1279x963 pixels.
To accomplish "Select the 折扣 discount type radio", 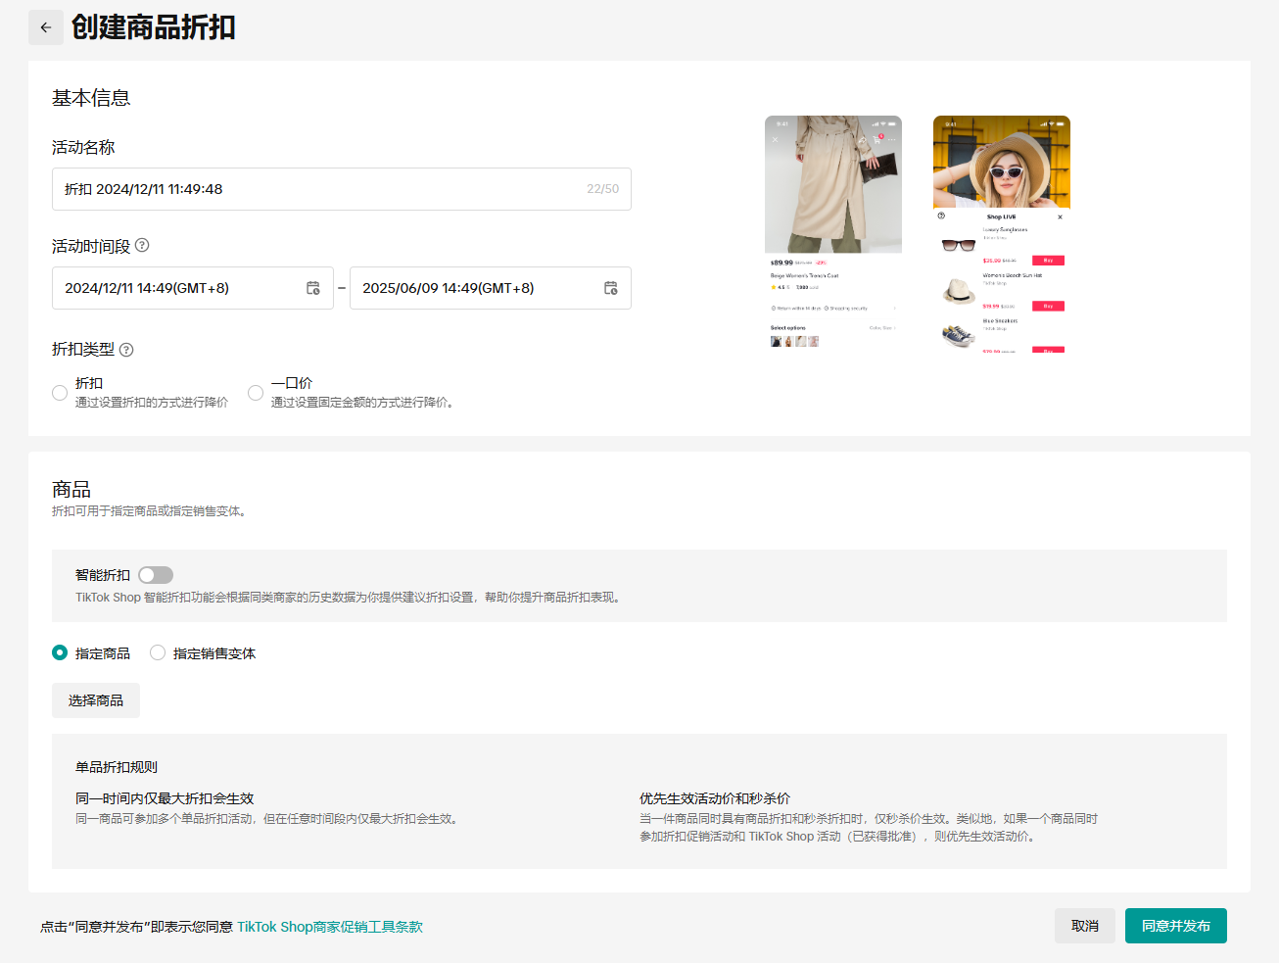I will point(60,393).
